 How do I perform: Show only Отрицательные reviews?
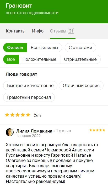click(x=80, y=59)
